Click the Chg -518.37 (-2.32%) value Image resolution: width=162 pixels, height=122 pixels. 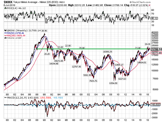tap(136, 5)
